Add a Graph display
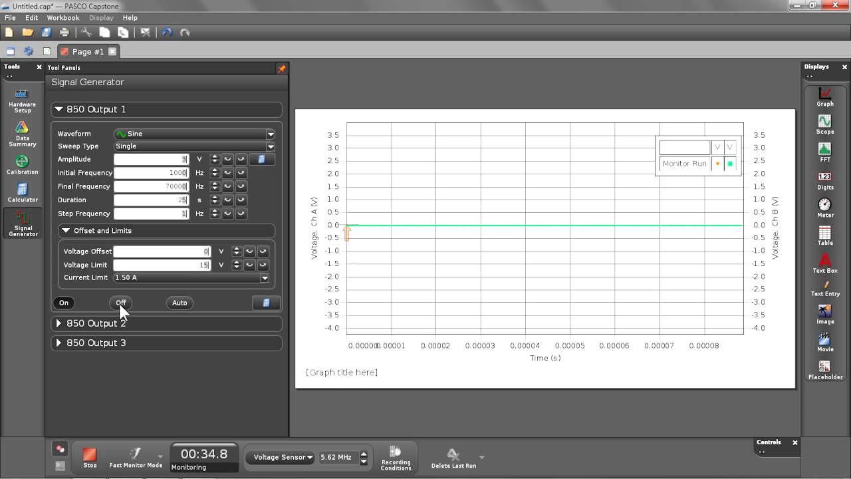 [824, 97]
